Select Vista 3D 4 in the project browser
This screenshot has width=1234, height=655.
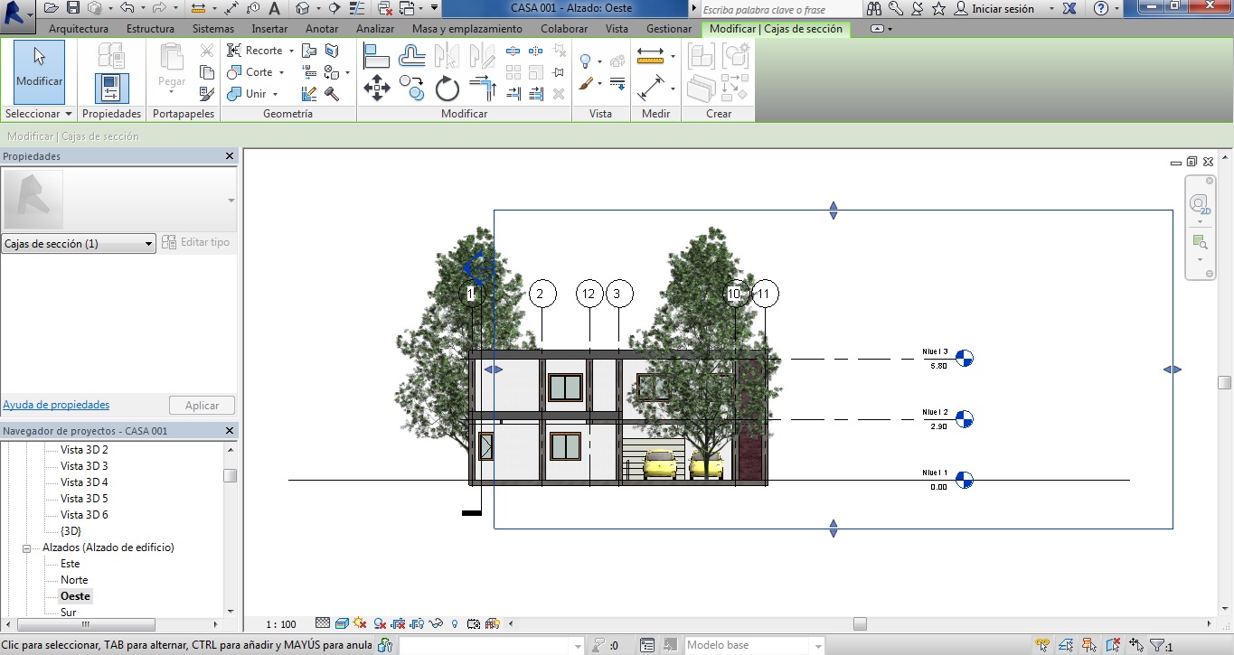(x=84, y=482)
